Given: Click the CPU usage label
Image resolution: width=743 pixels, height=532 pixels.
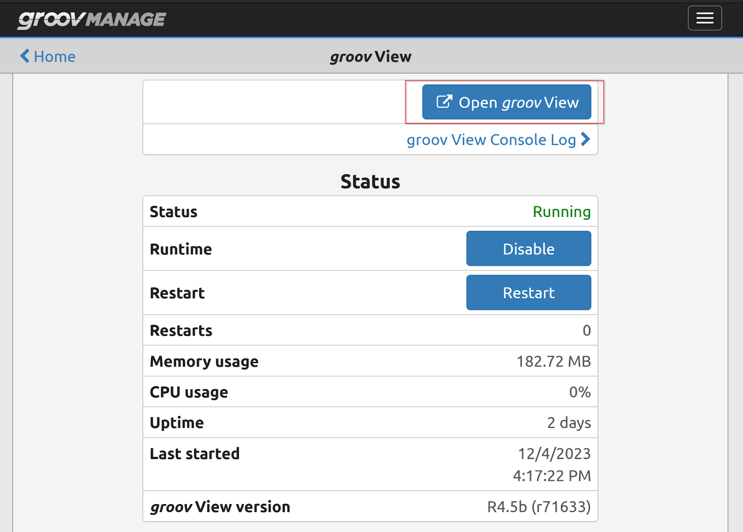Looking at the screenshot, I should tap(189, 392).
